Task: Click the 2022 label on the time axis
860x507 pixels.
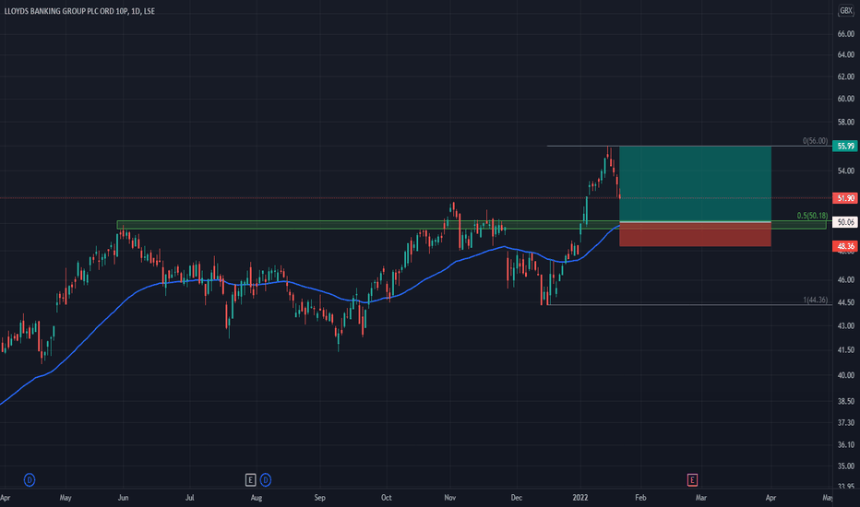Action: pyautogui.click(x=579, y=498)
